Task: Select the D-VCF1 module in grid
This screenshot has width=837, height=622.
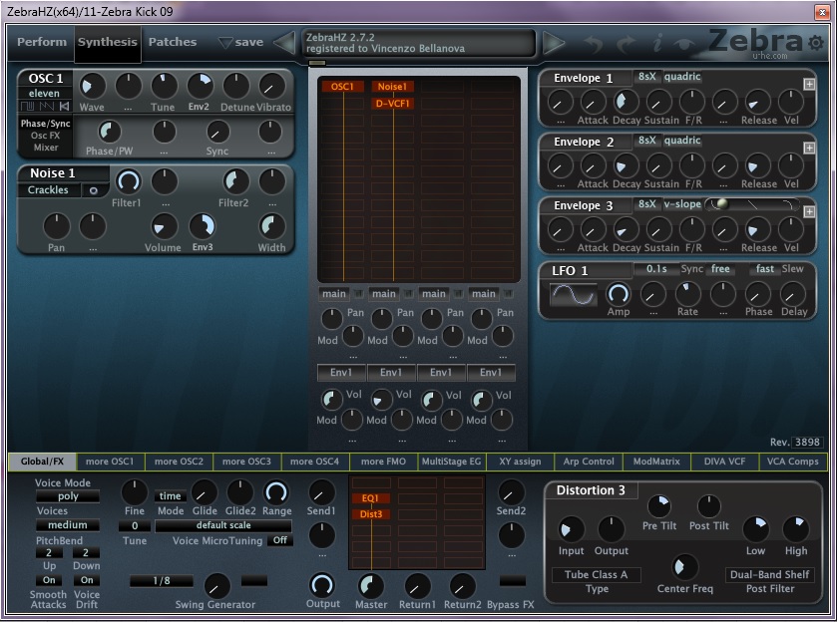Action: pyautogui.click(x=392, y=103)
